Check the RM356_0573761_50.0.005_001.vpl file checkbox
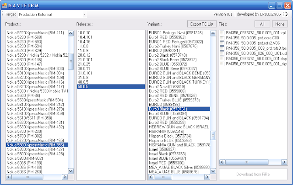Viewport: 293px width, 185px height. pos(222,33)
